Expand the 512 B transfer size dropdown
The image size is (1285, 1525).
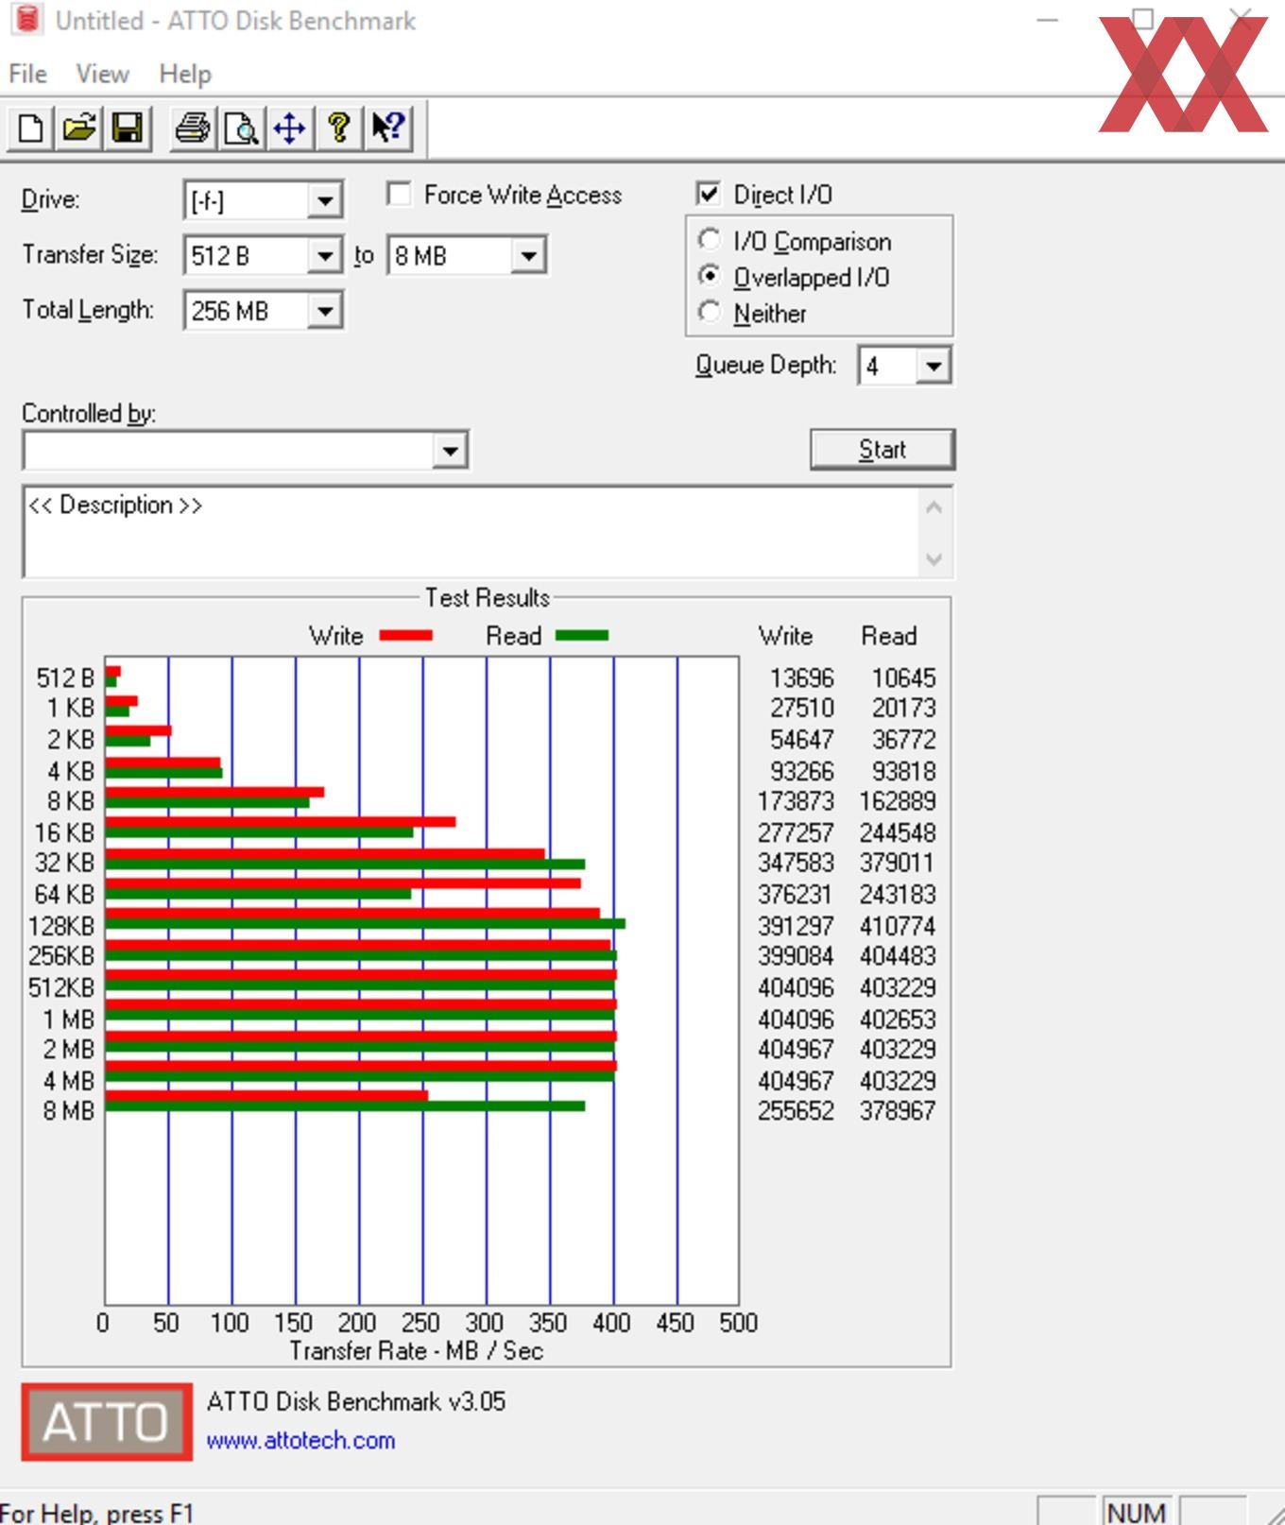pos(324,255)
